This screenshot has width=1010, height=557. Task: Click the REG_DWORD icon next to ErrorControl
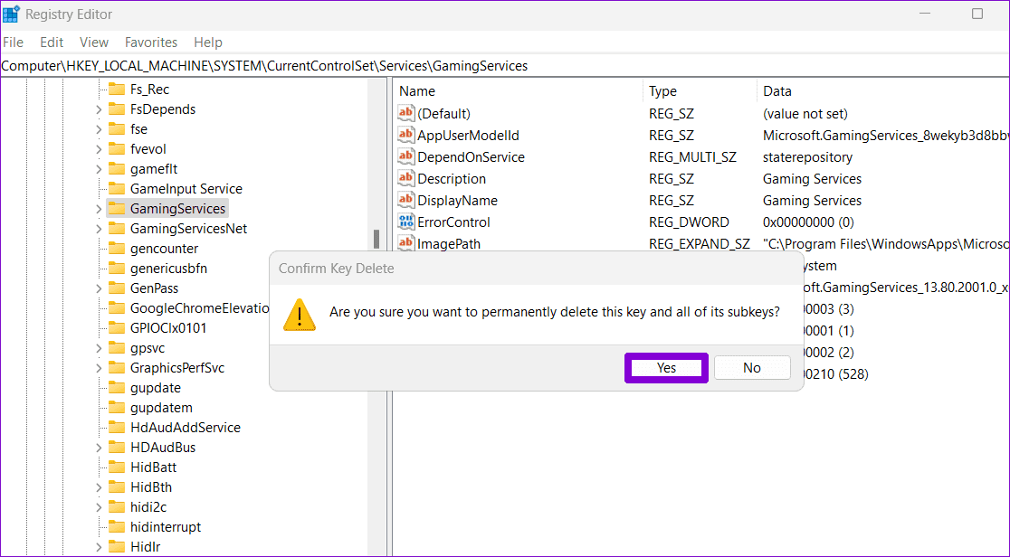click(405, 222)
